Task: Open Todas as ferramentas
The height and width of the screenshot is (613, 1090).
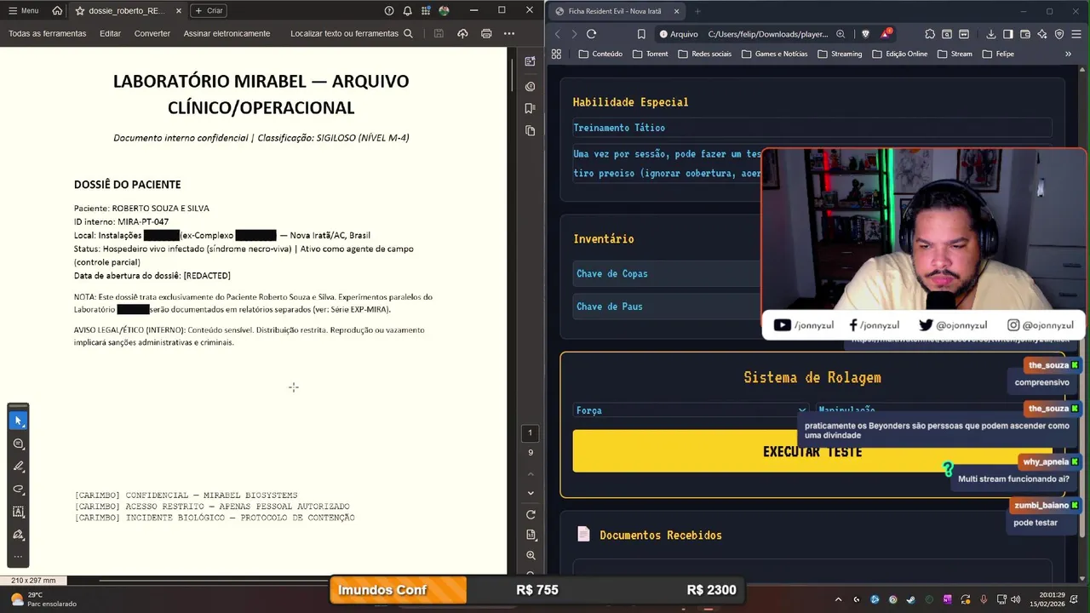Action: coord(48,34)
